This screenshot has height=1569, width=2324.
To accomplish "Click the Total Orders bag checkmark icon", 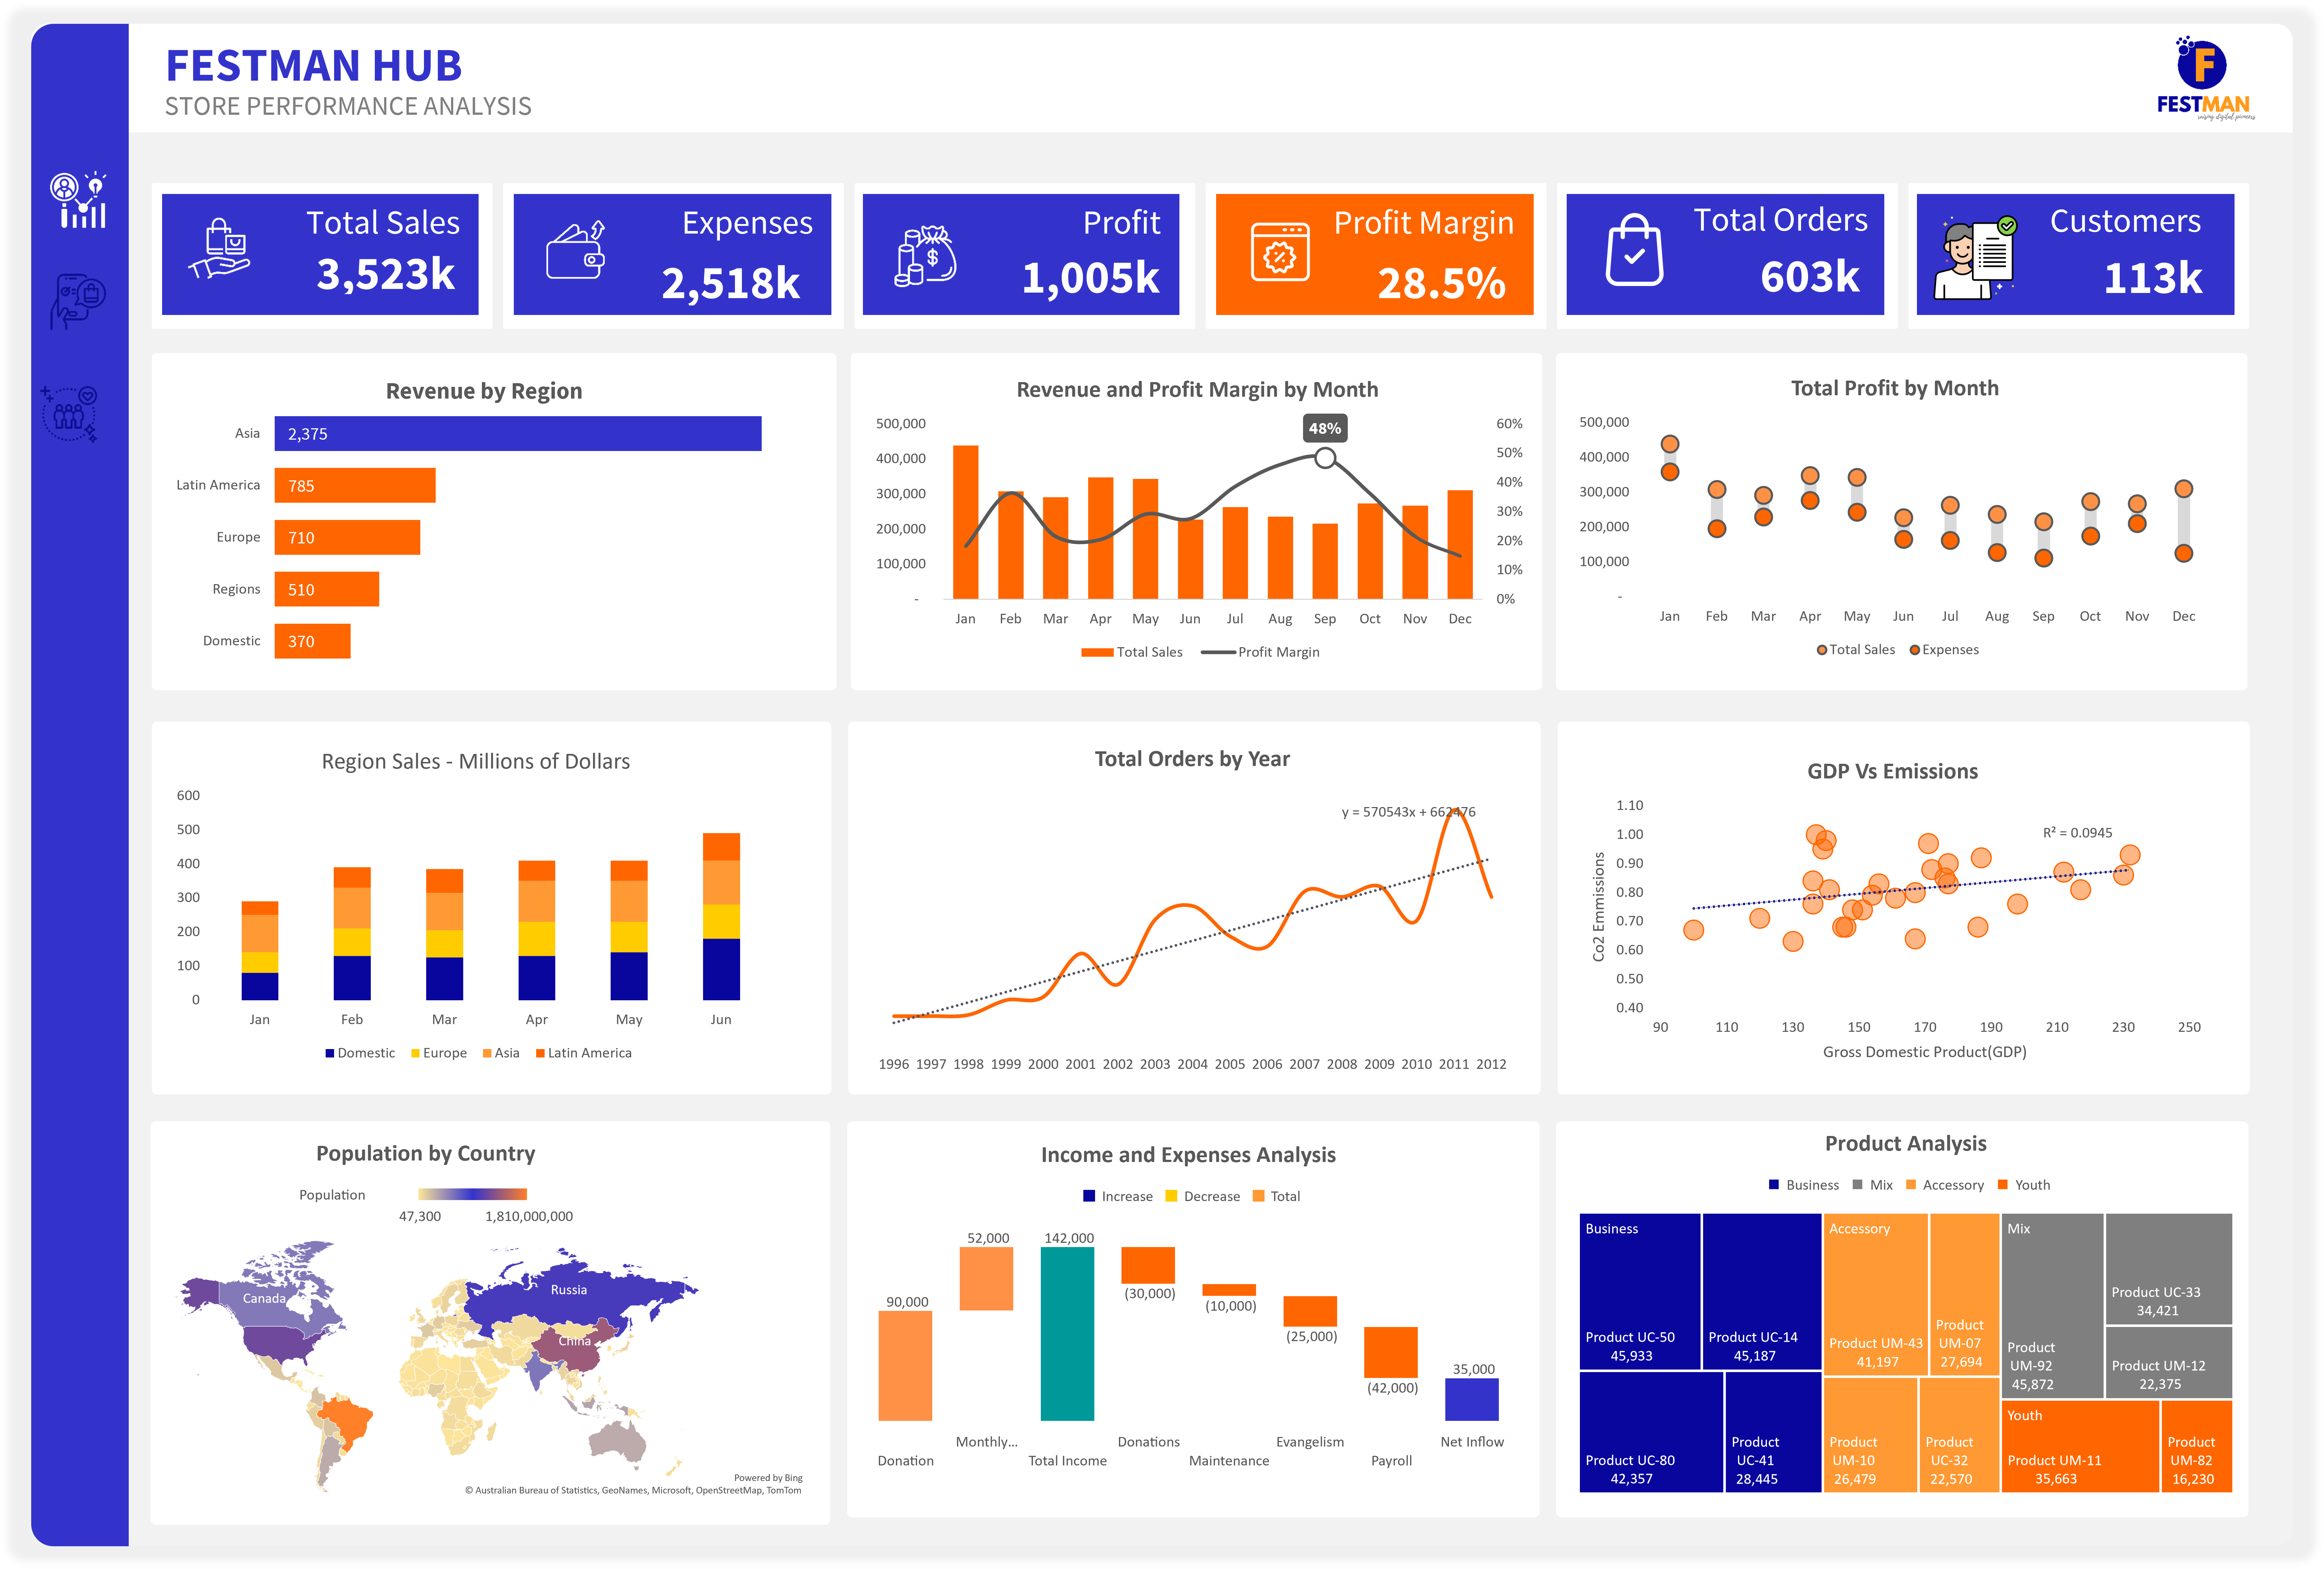I will point(1634,250).
